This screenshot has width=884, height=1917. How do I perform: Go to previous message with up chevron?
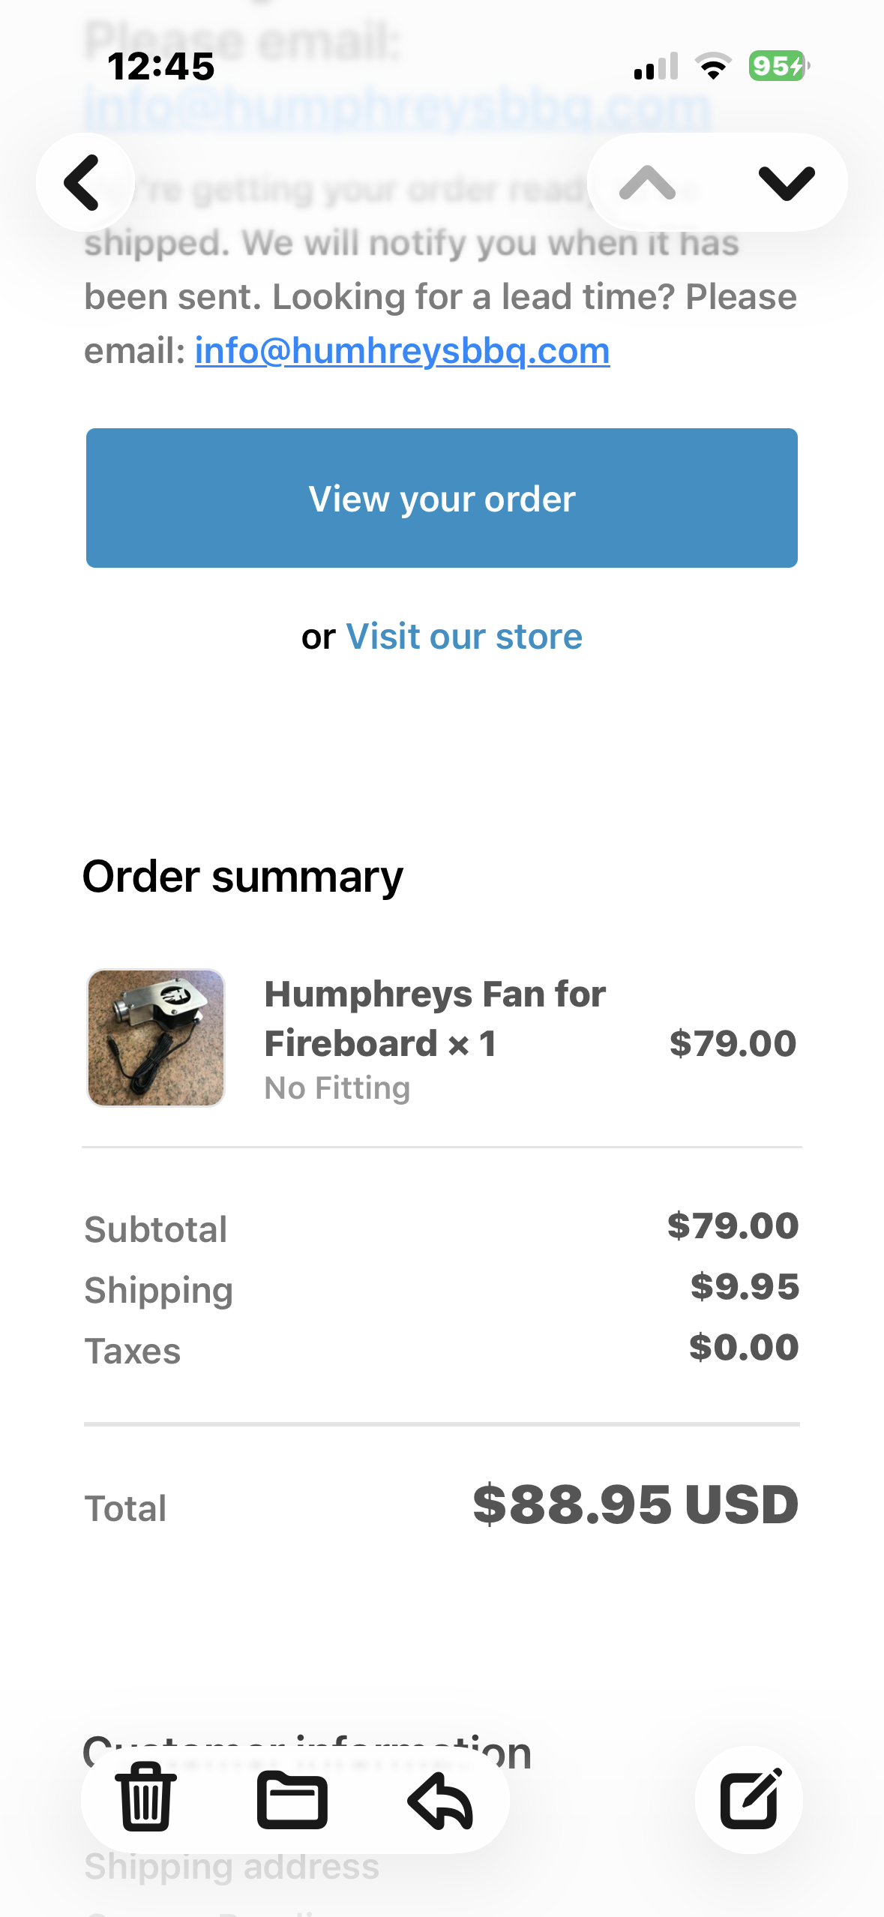[x=648, y=182]
